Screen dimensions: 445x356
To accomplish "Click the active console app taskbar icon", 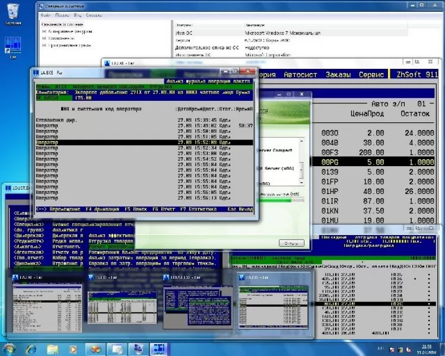I will (x=159, y=348).
